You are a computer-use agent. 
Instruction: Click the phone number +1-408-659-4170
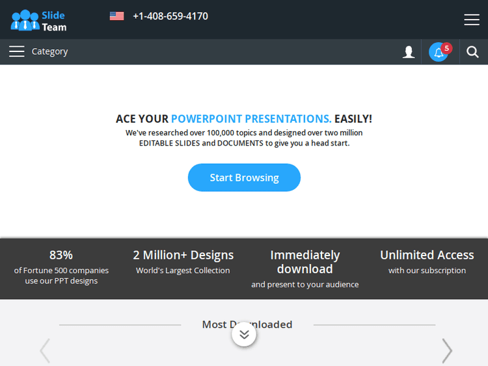[x=170, y=16]
